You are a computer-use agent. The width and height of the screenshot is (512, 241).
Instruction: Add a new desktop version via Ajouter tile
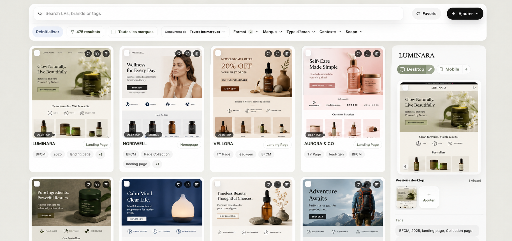pos(429,197)
